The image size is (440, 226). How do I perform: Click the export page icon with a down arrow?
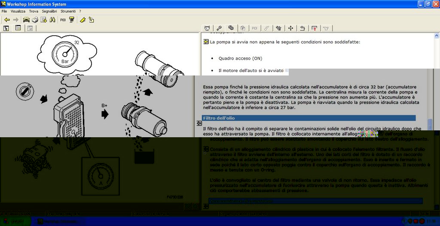[x=43, y=20]
